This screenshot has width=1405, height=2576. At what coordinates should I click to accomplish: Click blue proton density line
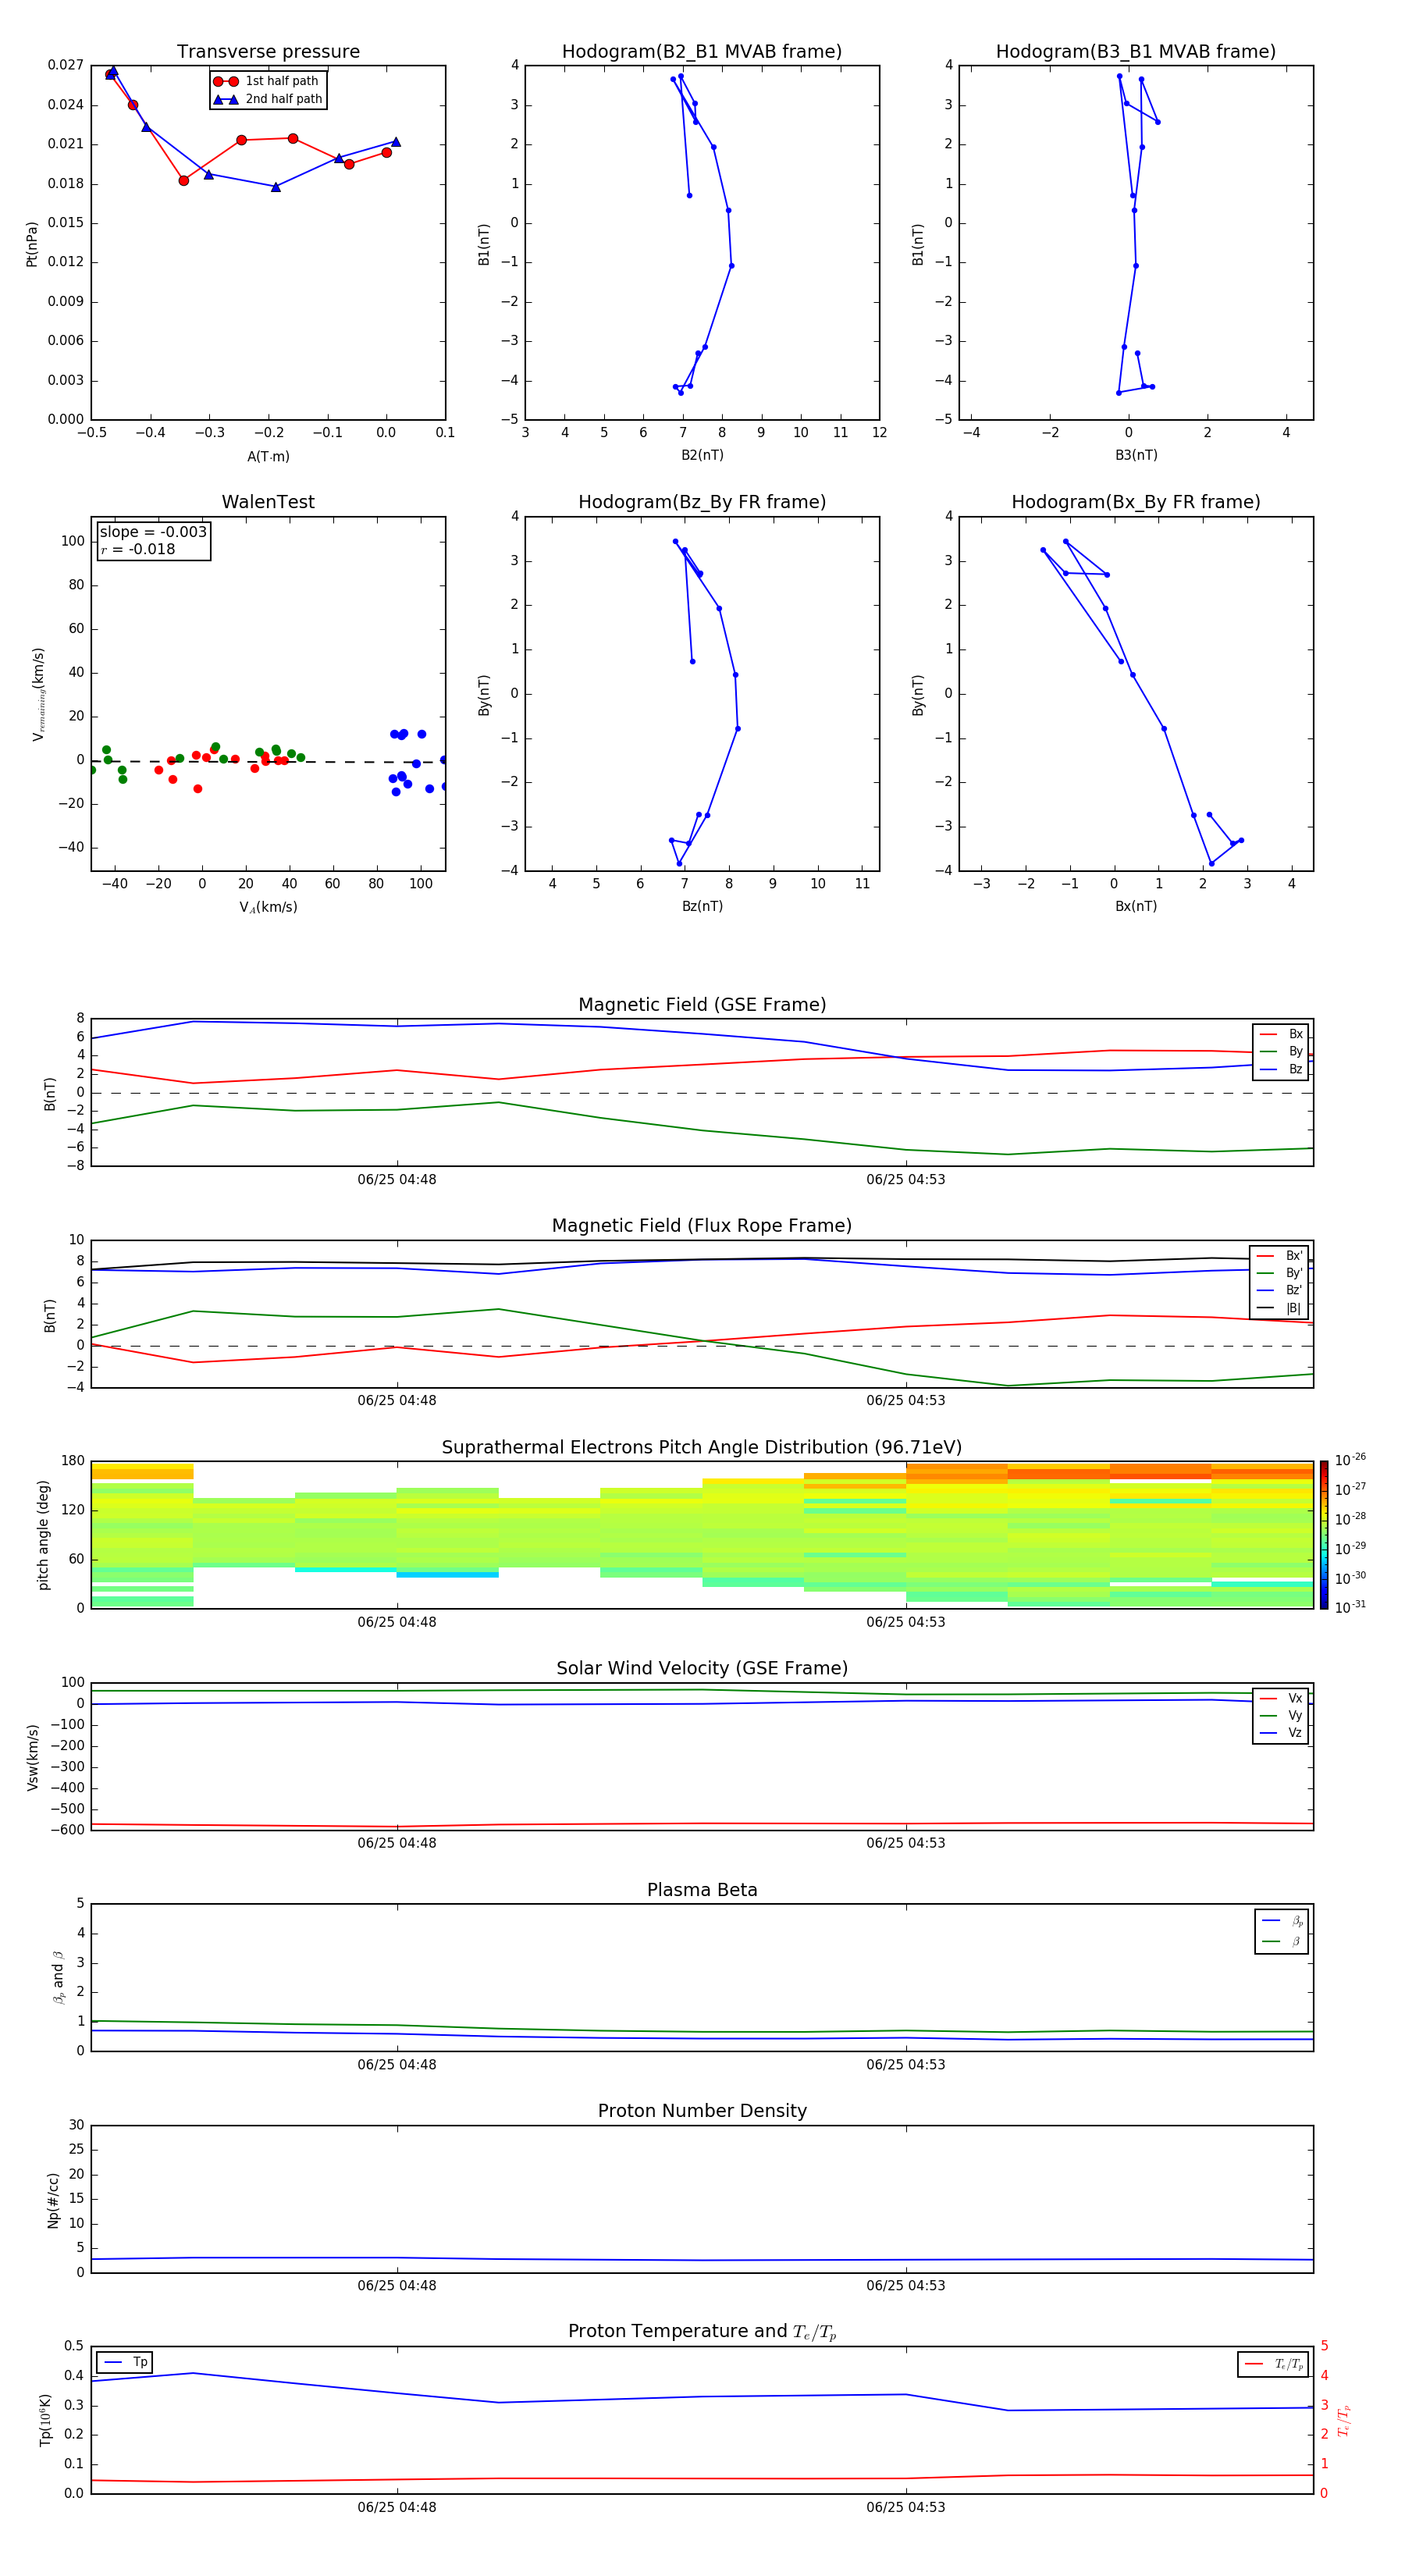tap(702, 2260)
